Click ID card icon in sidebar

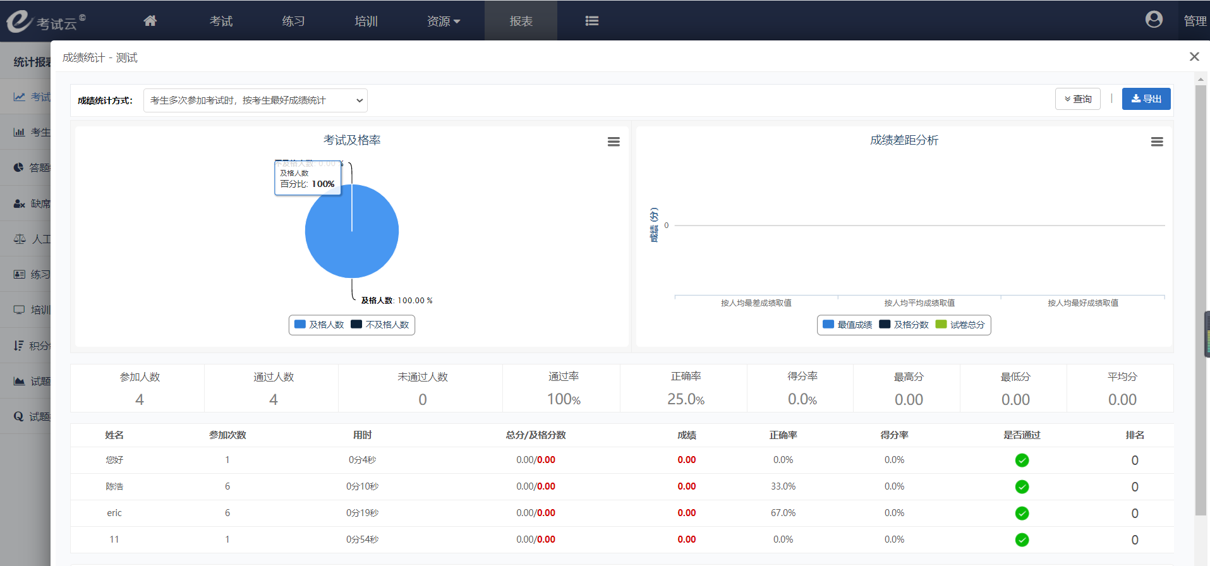[20, 274]
